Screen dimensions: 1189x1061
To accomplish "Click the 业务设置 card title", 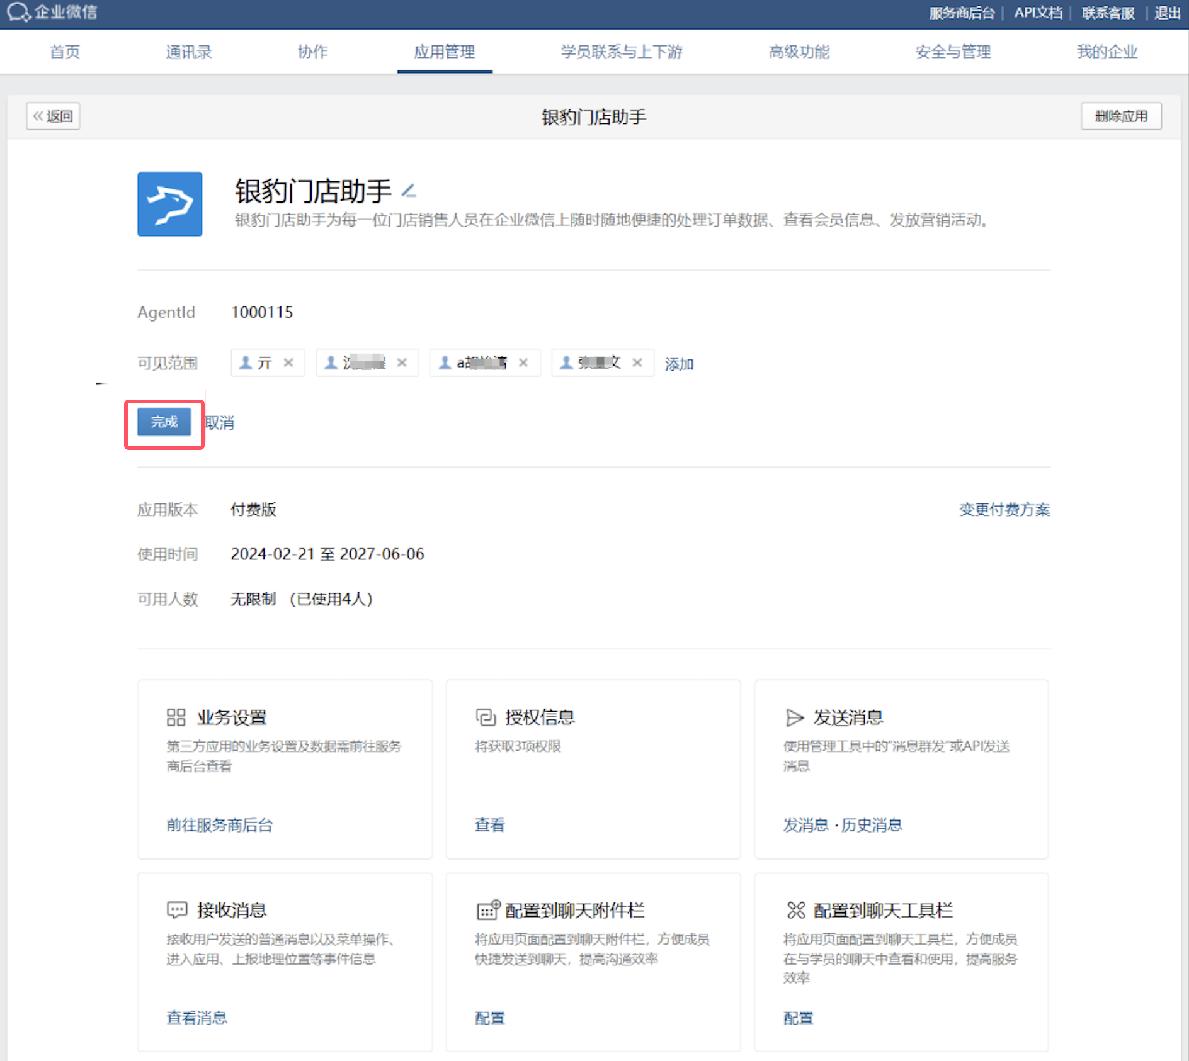I will tap(232, 717).
